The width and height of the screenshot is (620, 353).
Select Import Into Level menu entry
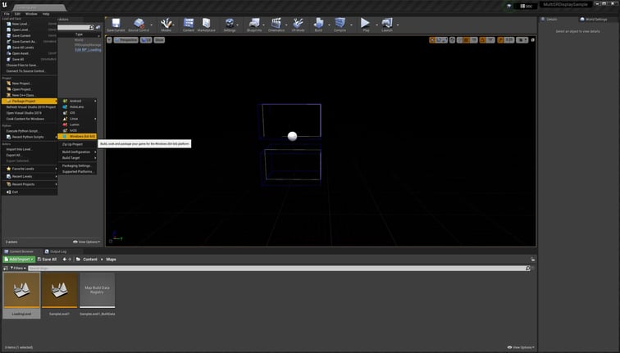(30, 149)
